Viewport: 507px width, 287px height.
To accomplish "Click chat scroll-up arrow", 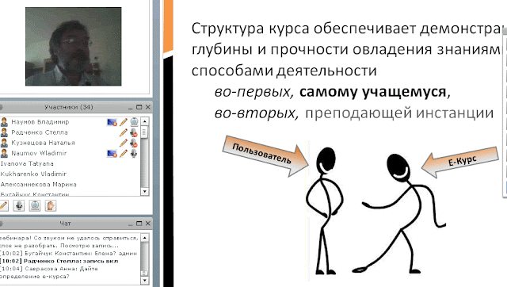I will [x=144, y=238].
